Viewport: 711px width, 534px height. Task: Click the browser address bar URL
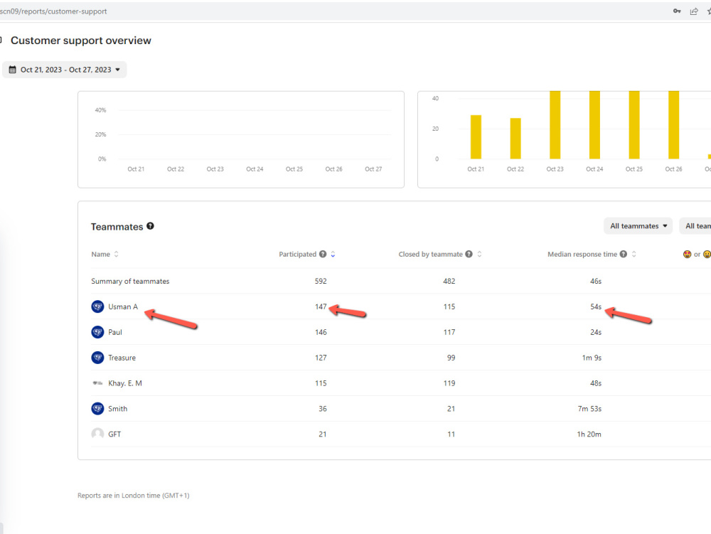53,11
